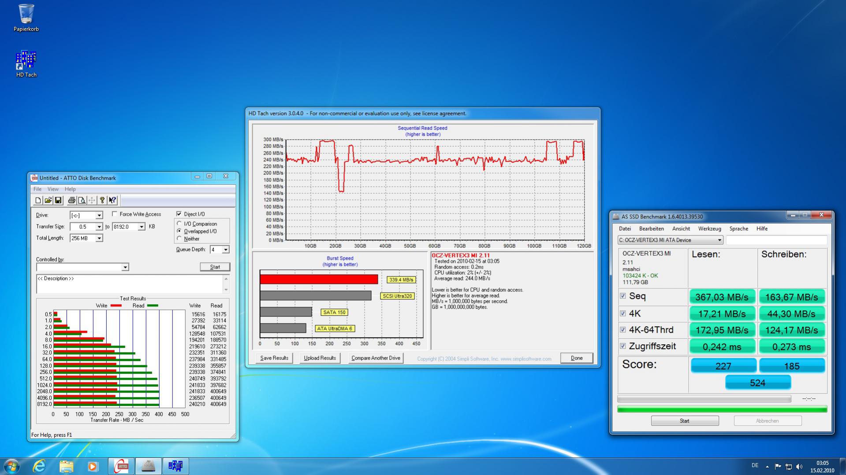Activate the context help pointer icon in ATTO
The width and height of the screenshot is (846, 475).
click(112, 200)
